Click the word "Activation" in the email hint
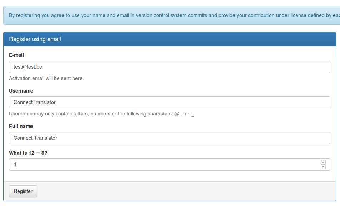This screenshot has width=340, height=207. (x=20, y=78)
